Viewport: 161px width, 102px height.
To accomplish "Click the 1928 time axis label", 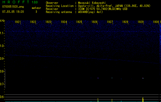I will pyautogui.click(x=125, y=22).
